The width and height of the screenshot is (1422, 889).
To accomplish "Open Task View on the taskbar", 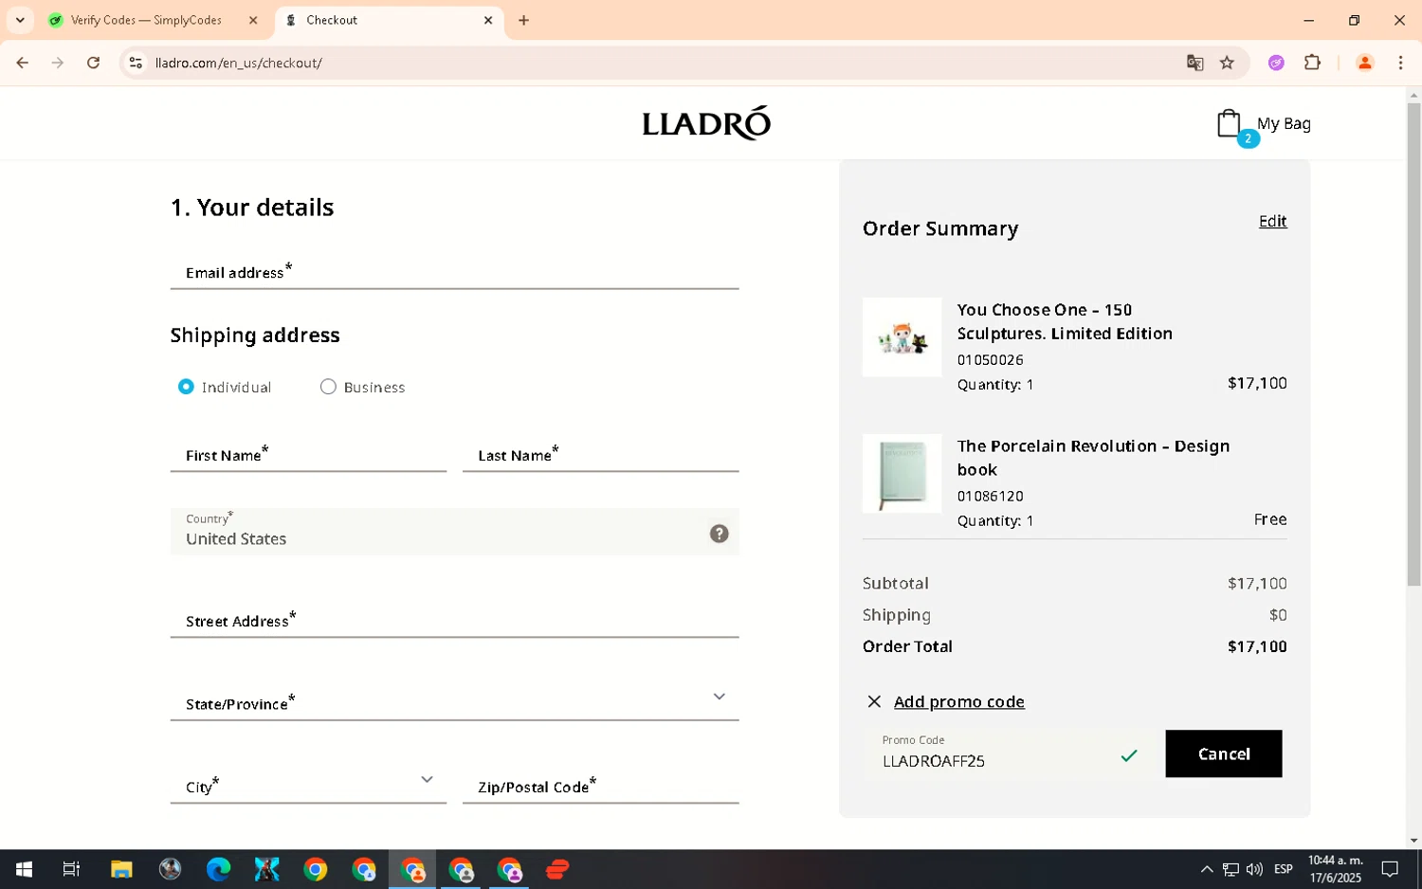I will [71, 869].
